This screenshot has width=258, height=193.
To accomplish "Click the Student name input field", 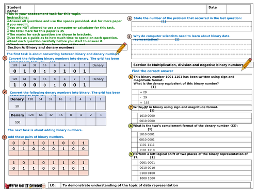I will [x=121, y=9].
